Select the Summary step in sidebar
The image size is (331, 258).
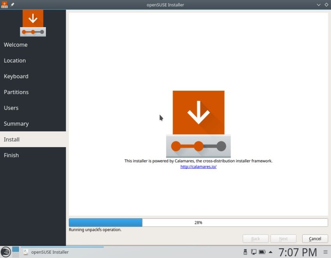click(x=33, y=124)
